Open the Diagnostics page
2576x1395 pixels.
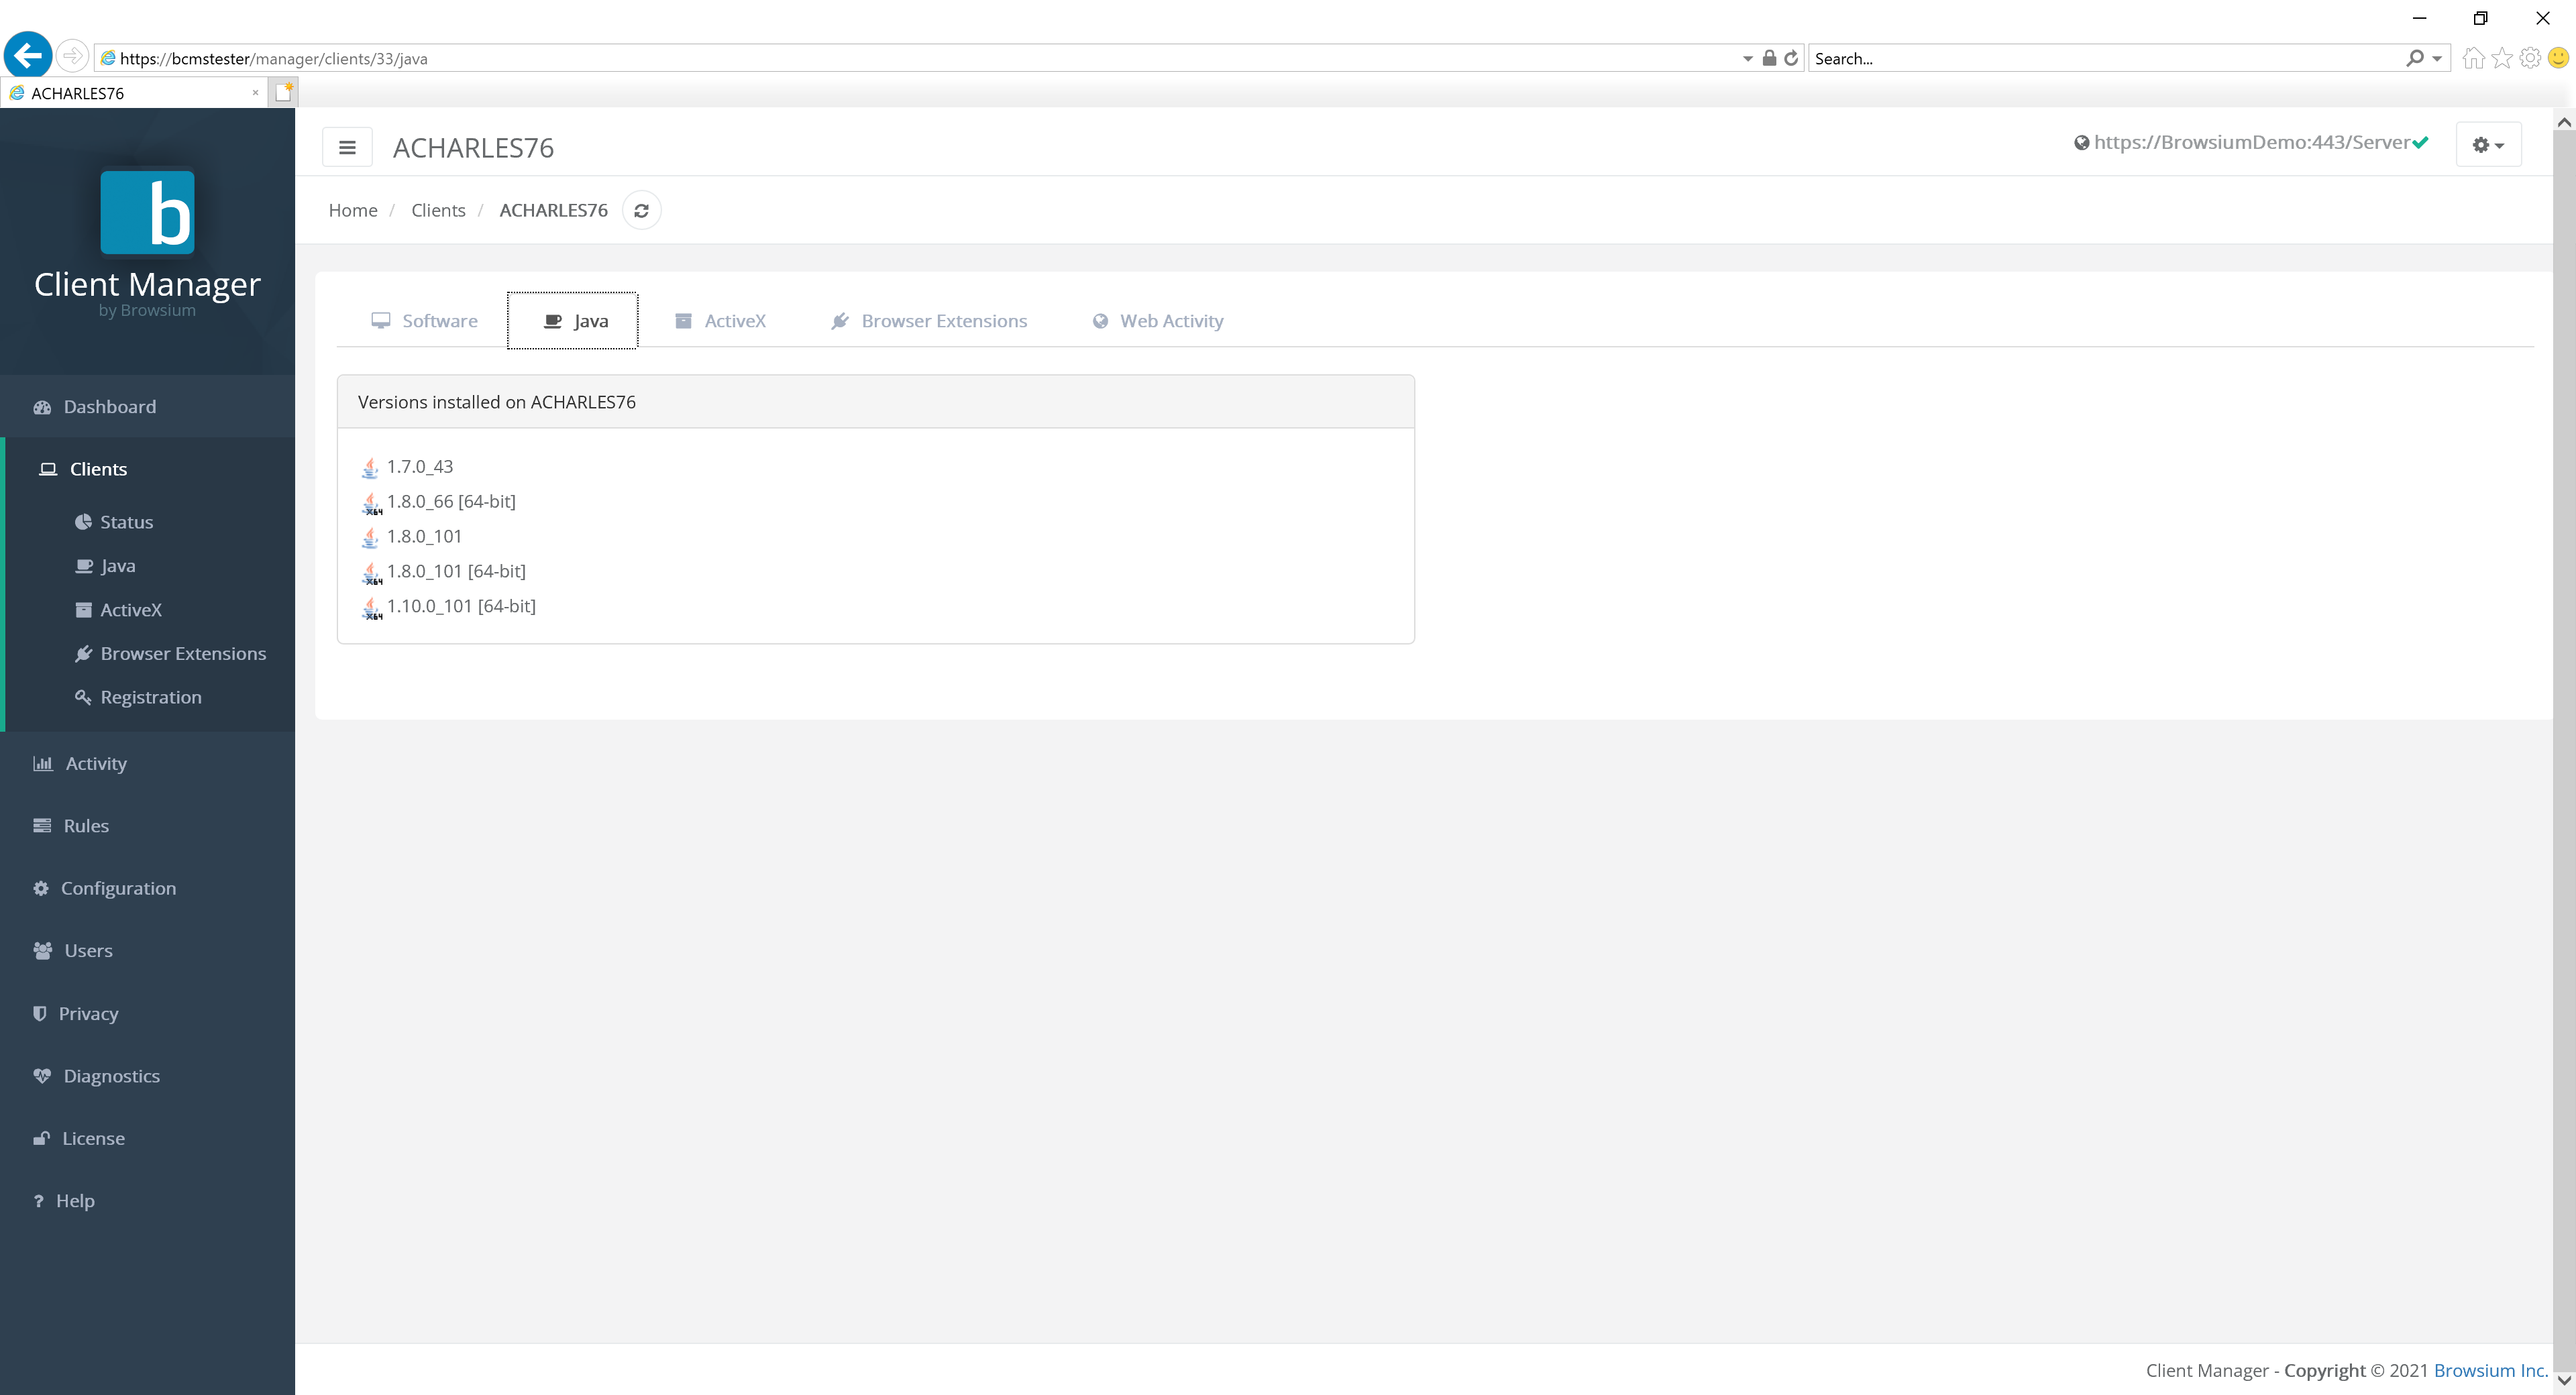[x=111, y=1075]
